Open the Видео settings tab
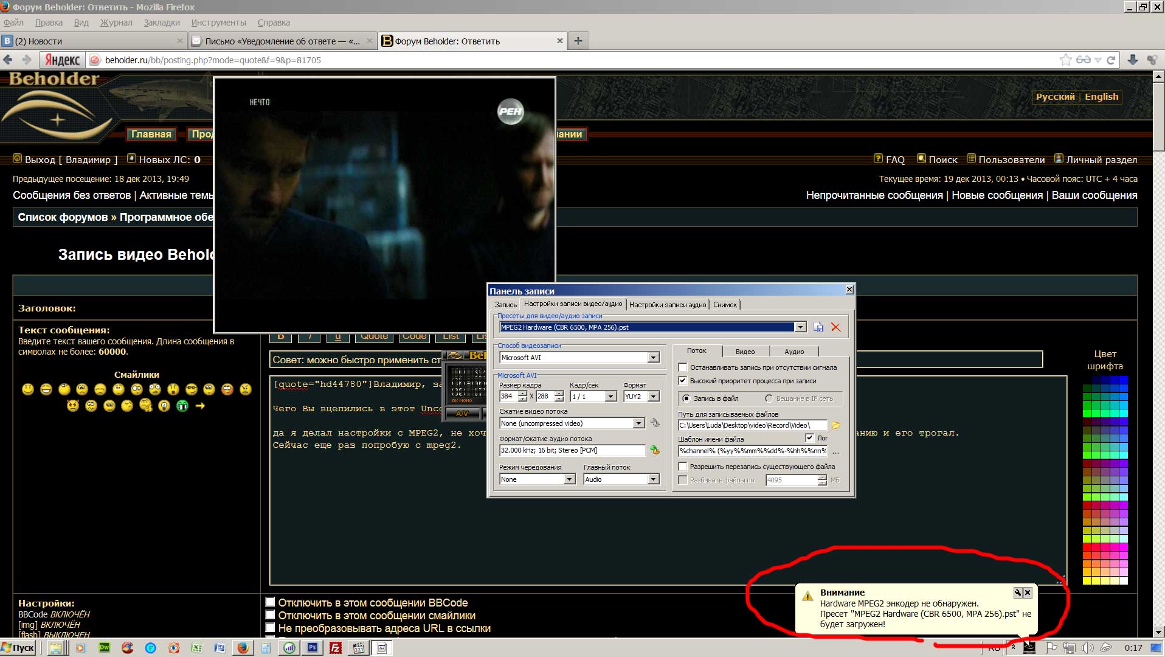 (x=745, y=352)
